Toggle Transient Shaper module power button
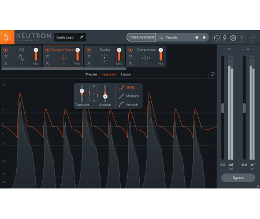The image size is (260, 219). point(47,50)
